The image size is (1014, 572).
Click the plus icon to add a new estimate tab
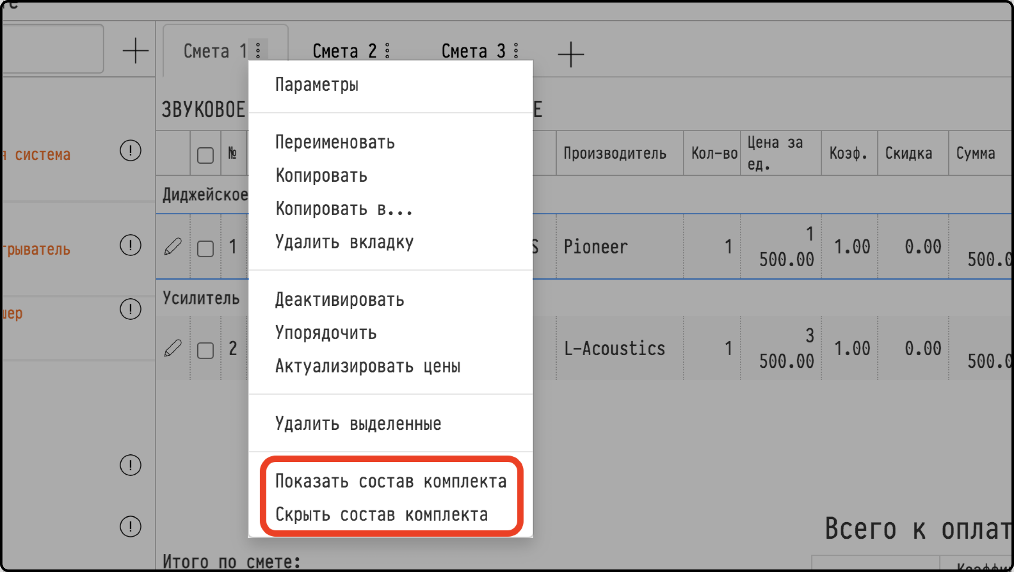[x=571, y=54]
